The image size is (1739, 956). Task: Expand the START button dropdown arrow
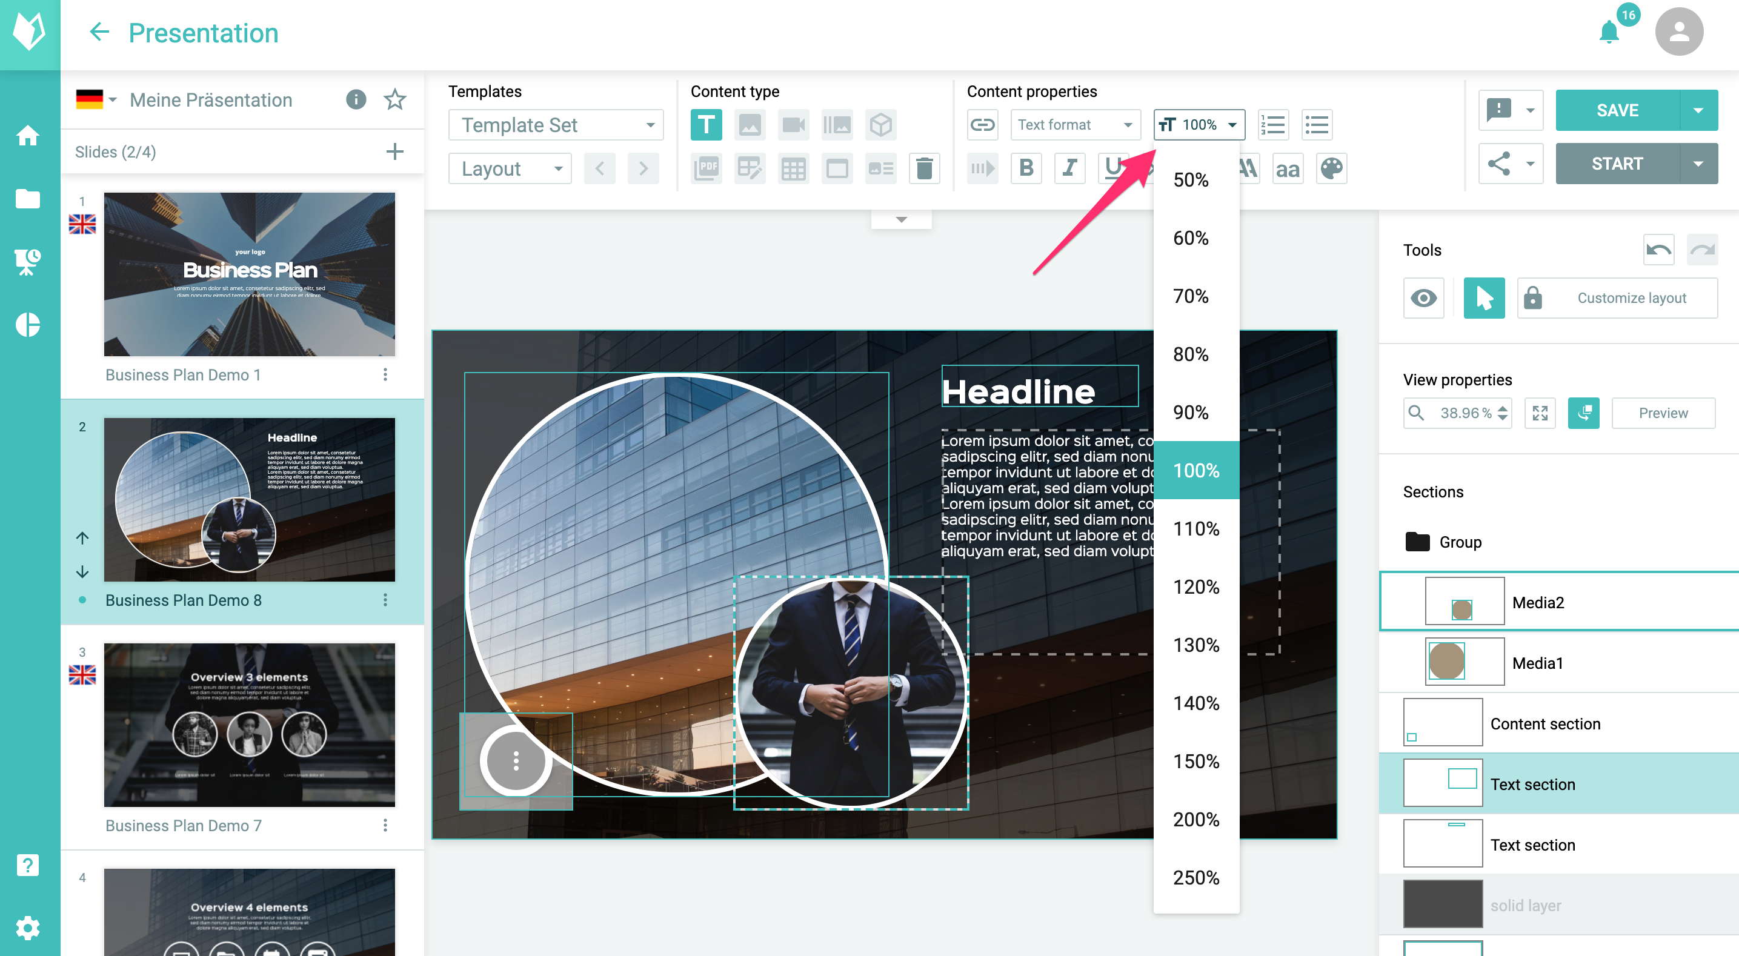[x=1698, y=164]
